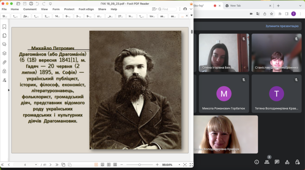Open the Layers panel in sidebar
This screenshot has height=170, width=305.
coord(4,53)
